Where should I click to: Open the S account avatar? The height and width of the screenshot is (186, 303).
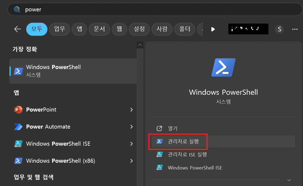pos(279,29)
